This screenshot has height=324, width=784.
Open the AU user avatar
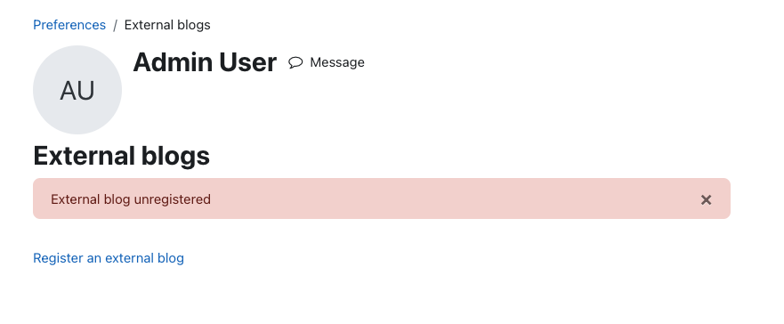[x=77, y=90]
